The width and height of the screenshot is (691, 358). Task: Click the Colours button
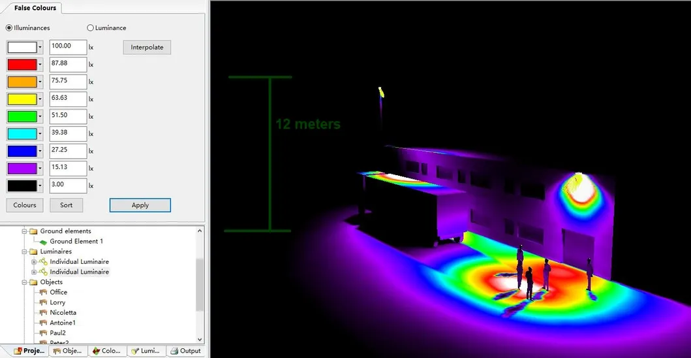coord(25,205)
